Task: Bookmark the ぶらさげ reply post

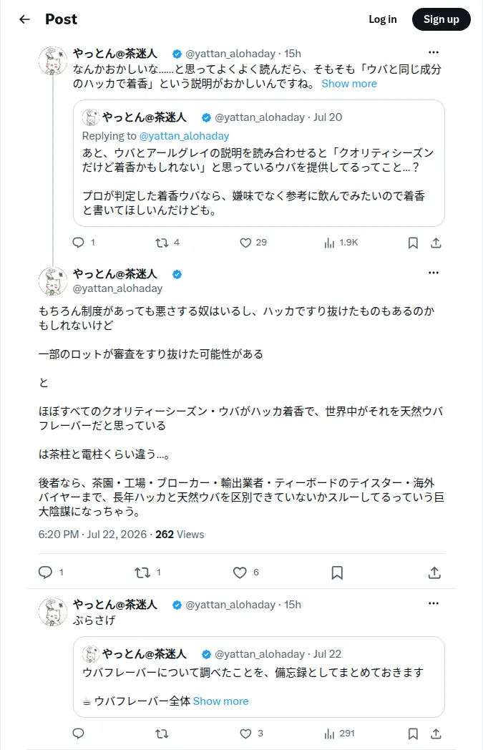Action: tap(413, 734)
